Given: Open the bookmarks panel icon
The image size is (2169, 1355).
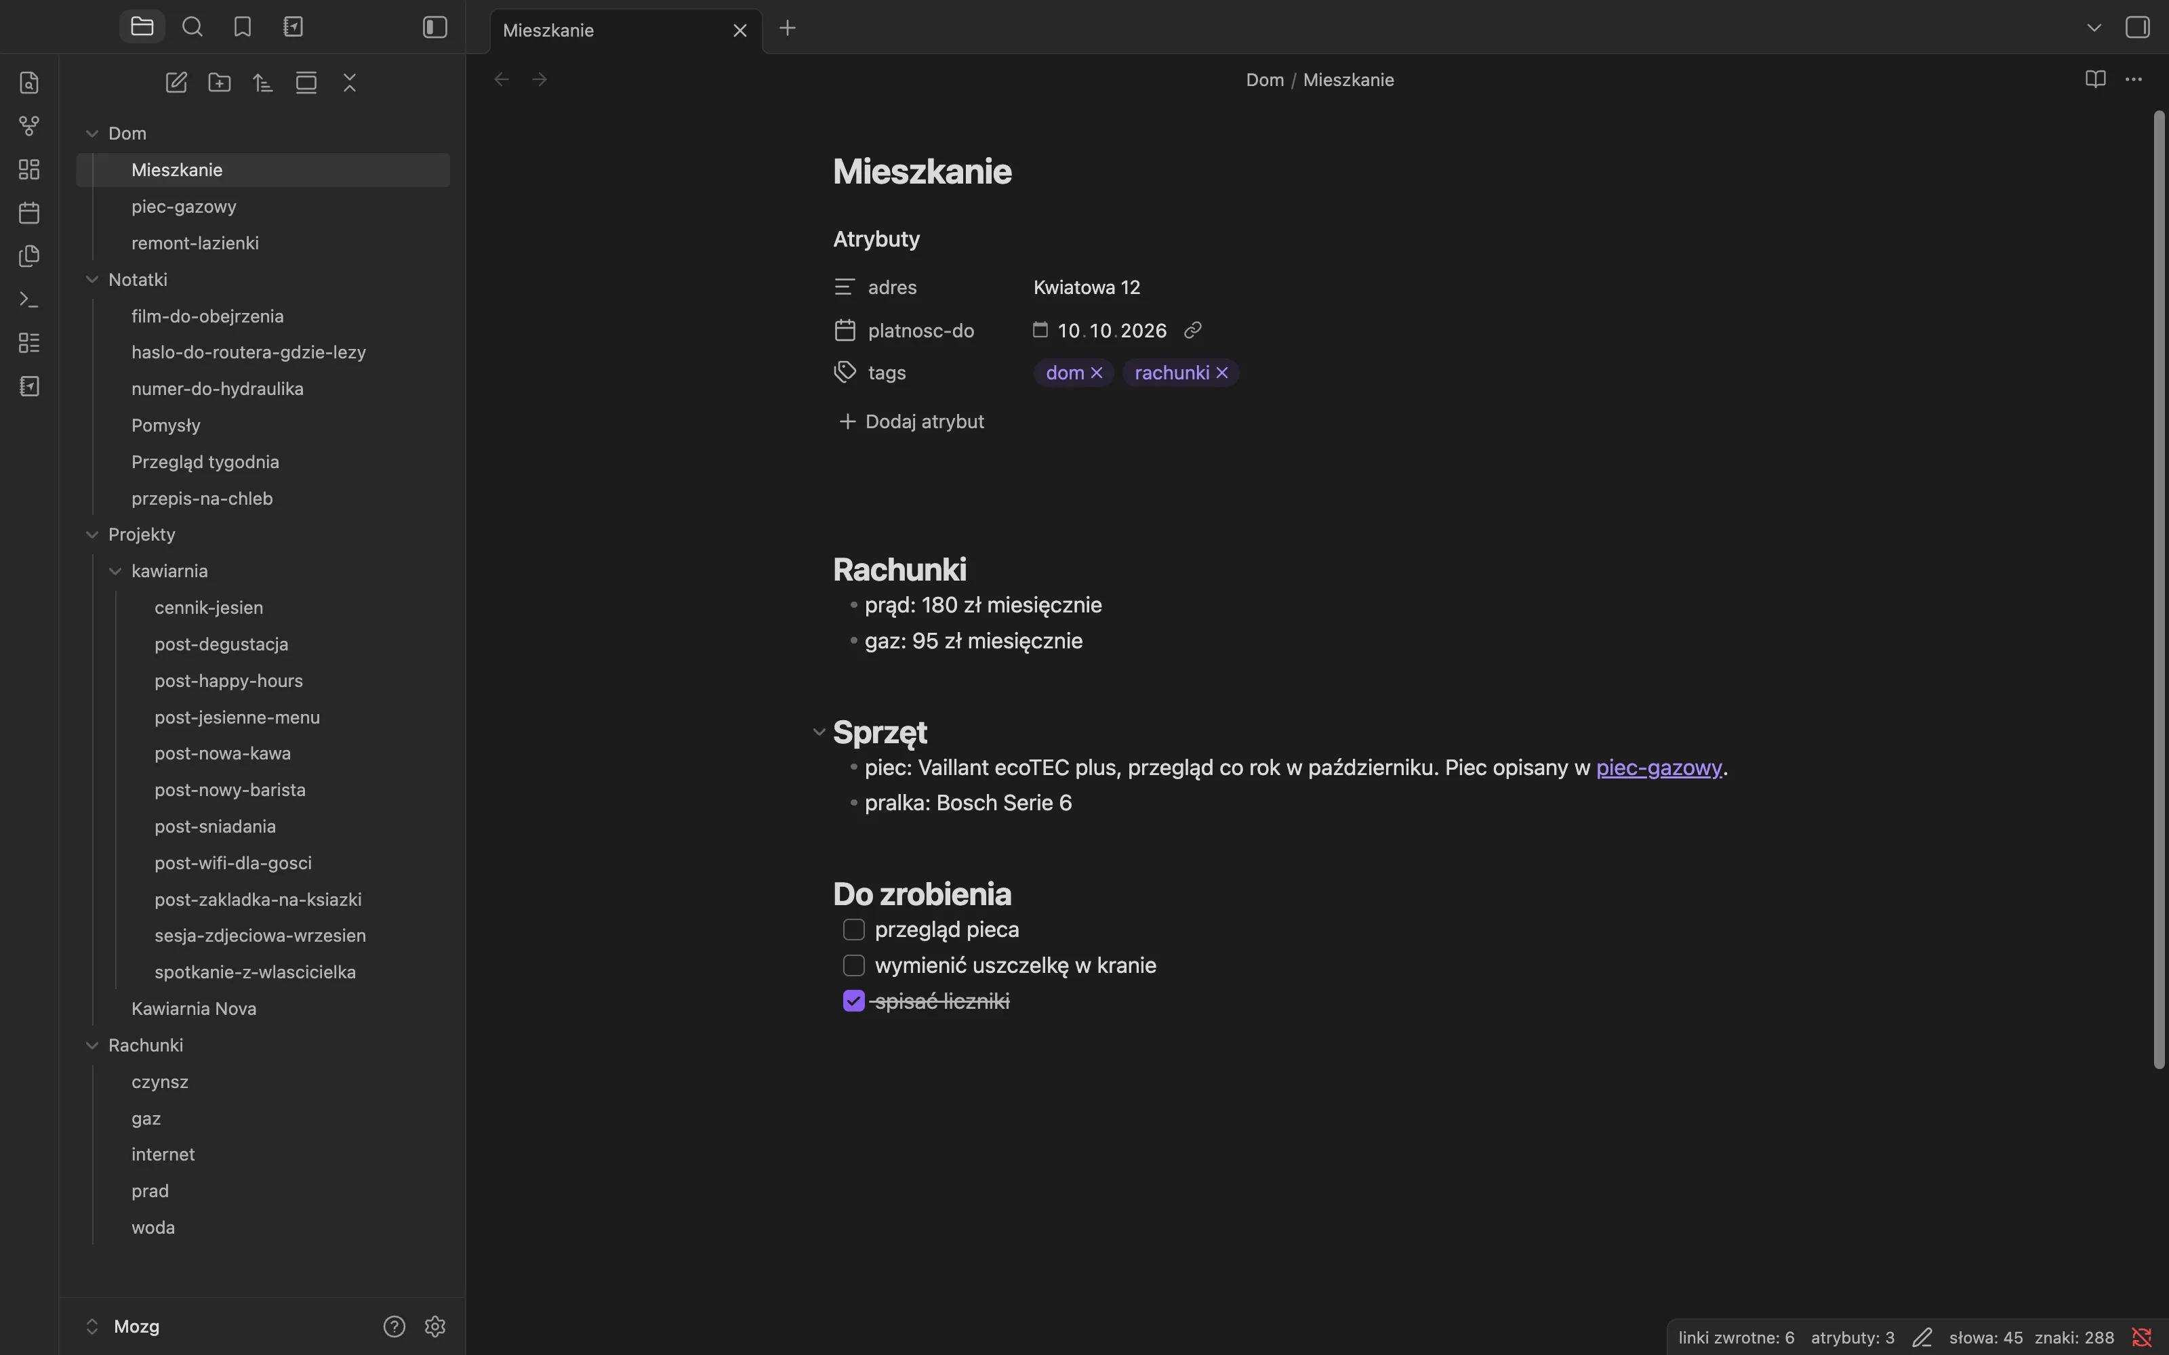Looking at the screenshot, I should (242, 27).
